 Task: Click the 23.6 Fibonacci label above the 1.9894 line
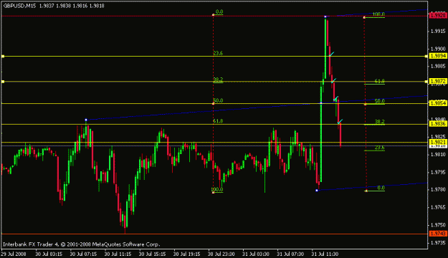click(218, 53)
